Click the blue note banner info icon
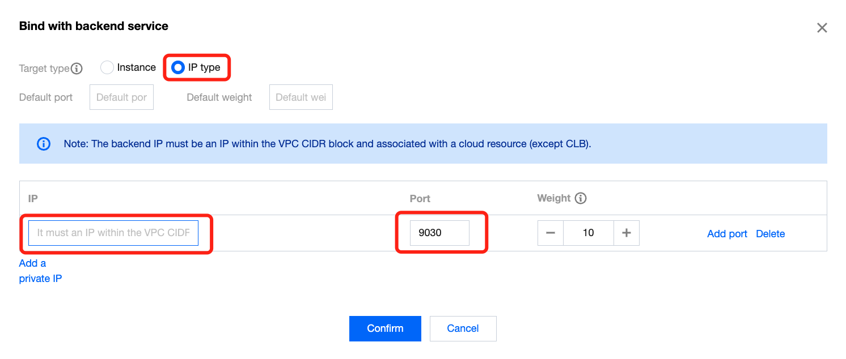This screenshot has height=359, width=846. click(x=43, y=144)
